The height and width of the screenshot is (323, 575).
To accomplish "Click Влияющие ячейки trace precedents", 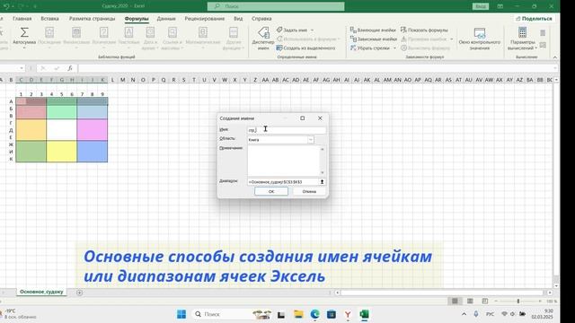I will 373,30.
